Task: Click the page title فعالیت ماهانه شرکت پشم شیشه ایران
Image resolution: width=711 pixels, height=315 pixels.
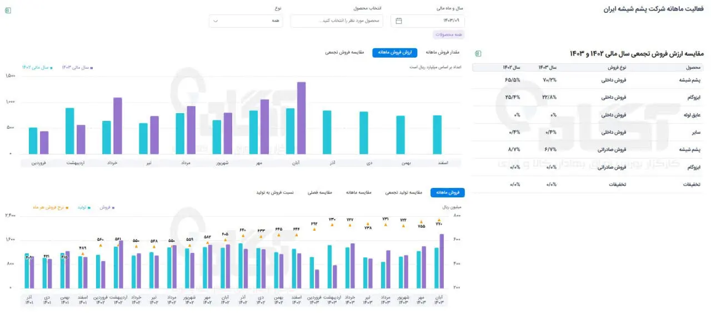Action: point(653,9)
